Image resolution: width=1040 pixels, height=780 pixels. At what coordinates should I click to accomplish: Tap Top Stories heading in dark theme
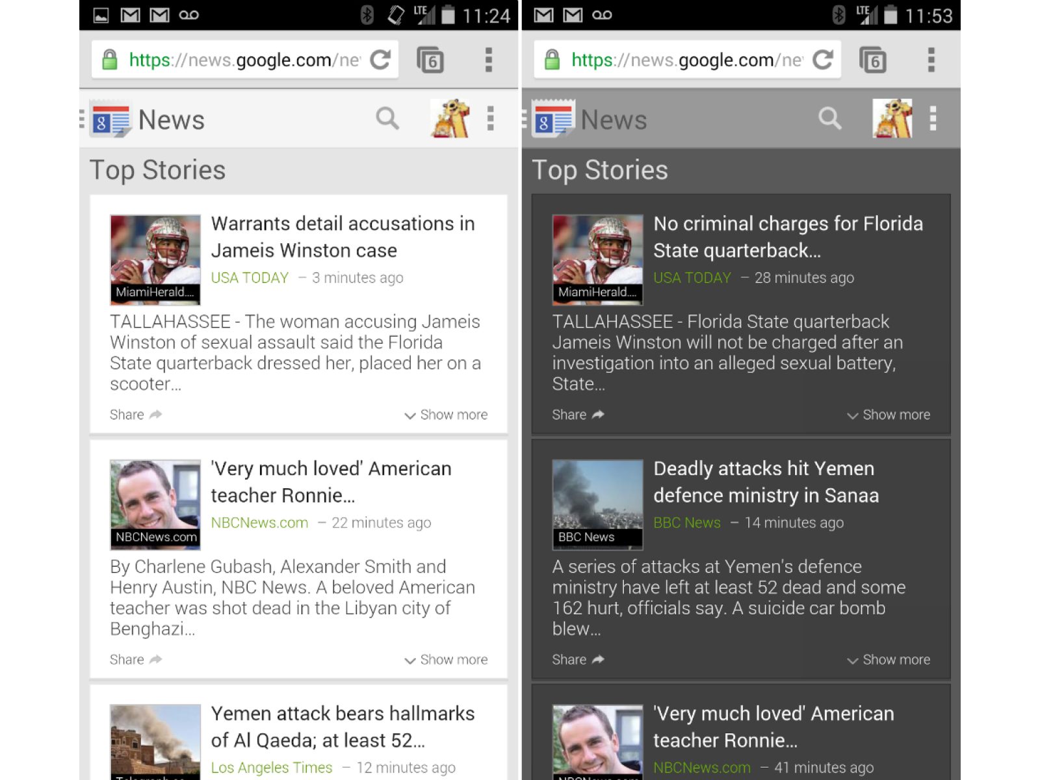(600, 170)
